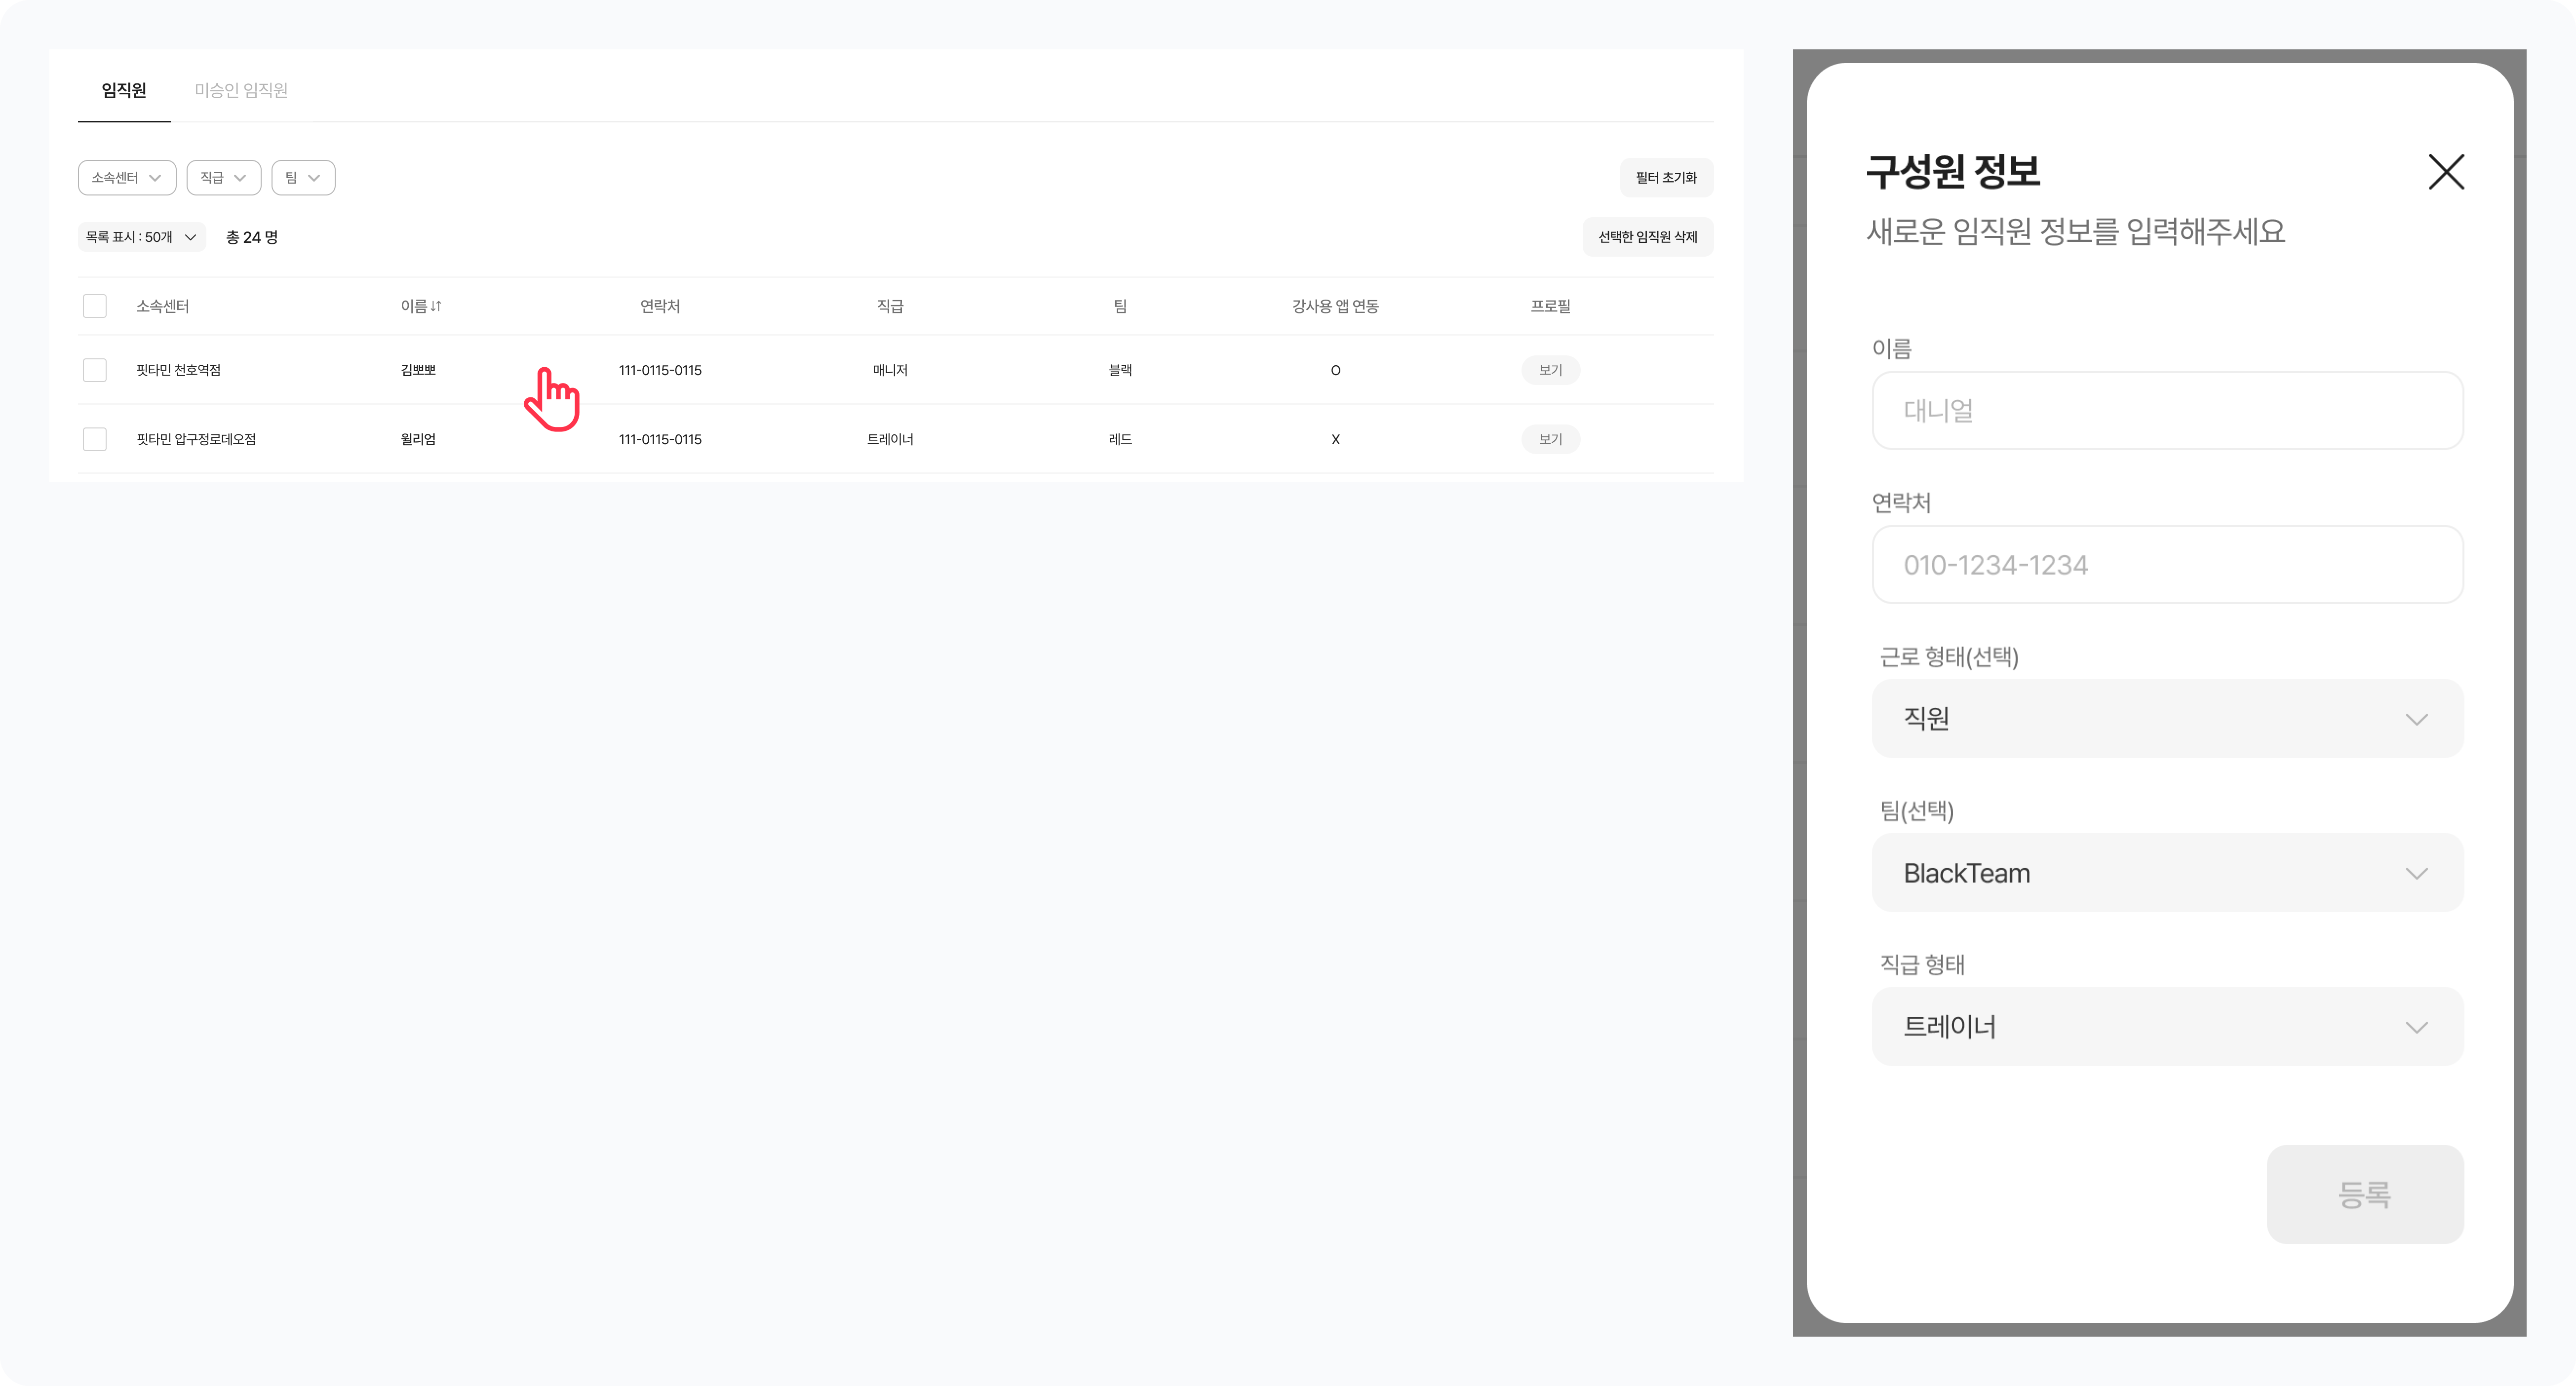2576x1386 pixels.
Task: Open the 팀 filter dropdown
Action: (x=303, y=178)
